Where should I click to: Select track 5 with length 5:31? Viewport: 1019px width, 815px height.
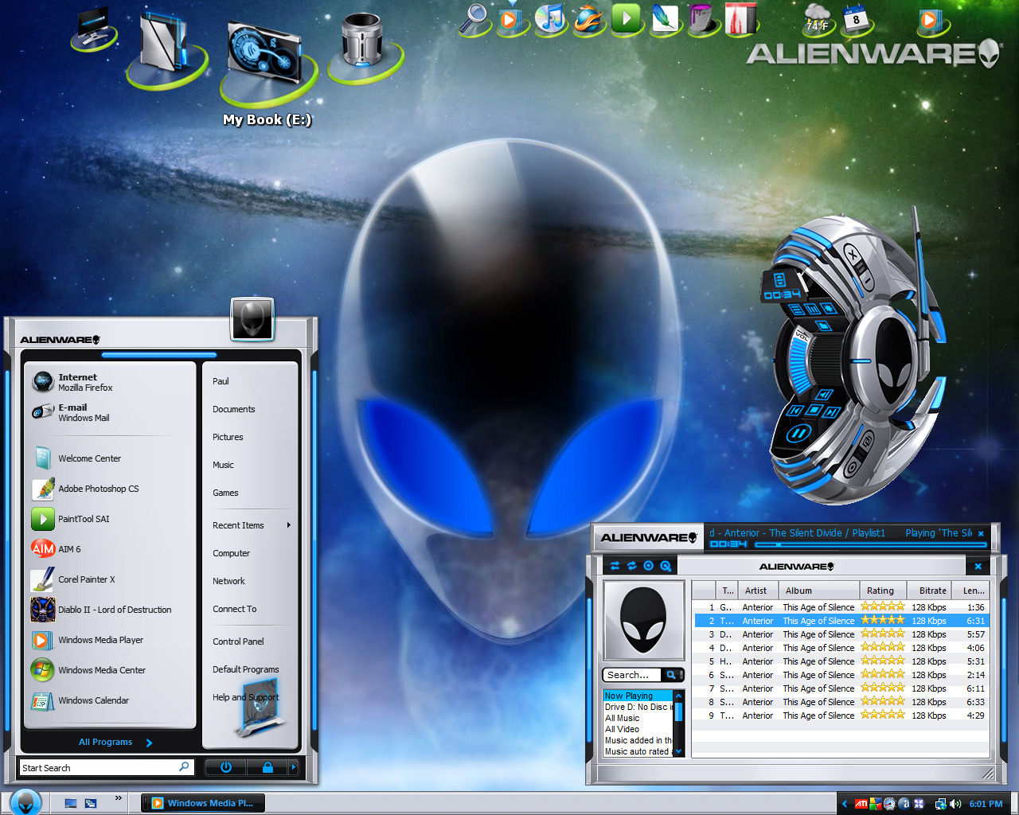tap(841, 661)
